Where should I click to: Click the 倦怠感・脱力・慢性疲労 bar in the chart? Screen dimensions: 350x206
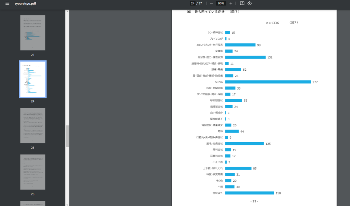[245, 57]
